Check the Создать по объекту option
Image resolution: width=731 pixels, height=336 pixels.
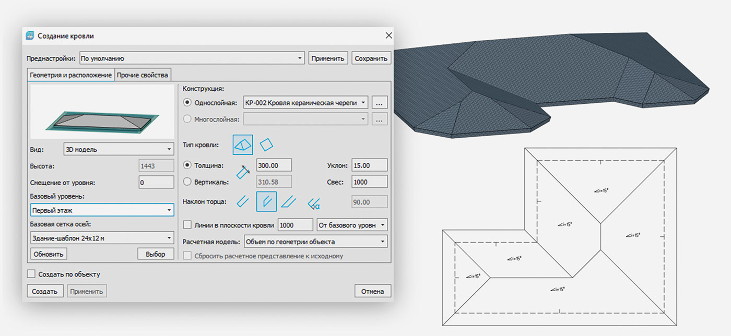tap(31, 274)
